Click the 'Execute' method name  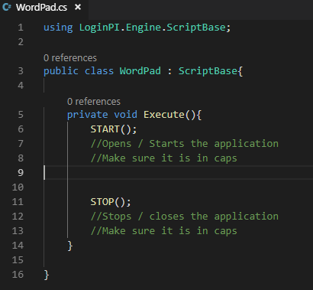164,115
